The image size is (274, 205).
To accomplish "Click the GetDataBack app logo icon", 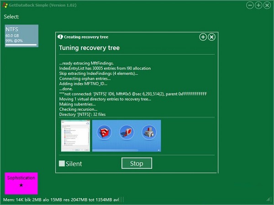I will pos(5,5).
